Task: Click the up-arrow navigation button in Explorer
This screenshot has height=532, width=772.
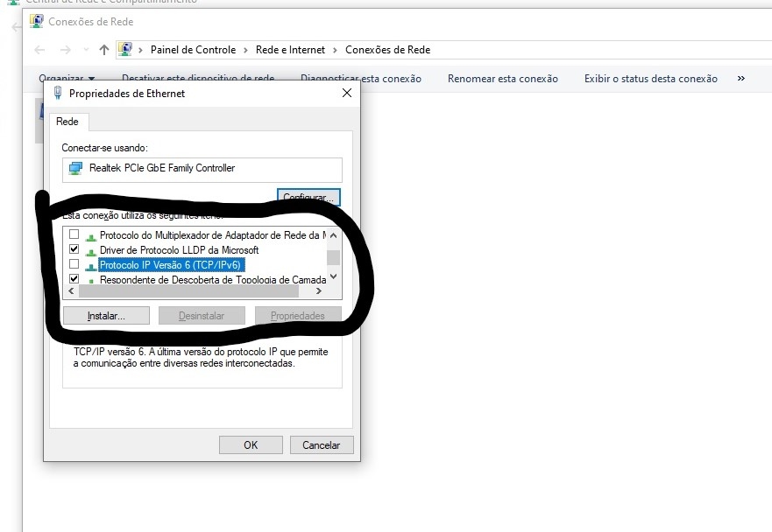Action: [104, 50]
